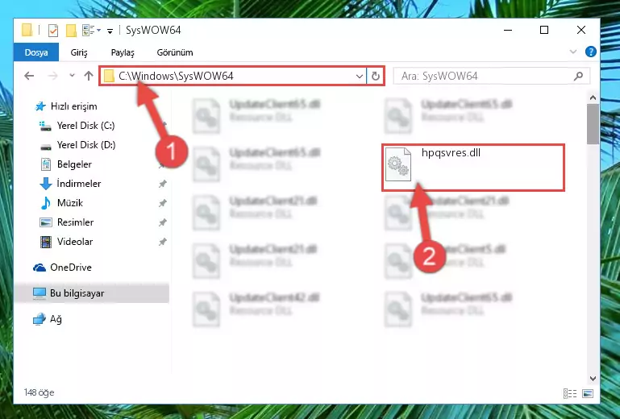This screenshot has height=419, width=620.
Task: Click the Properties quick access icon
Action: (53, 31)
